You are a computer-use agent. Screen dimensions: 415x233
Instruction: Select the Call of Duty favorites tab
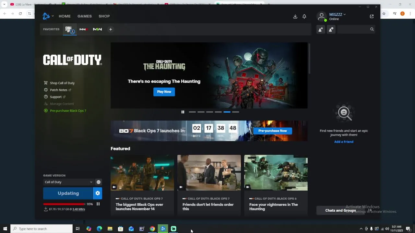[x=70, y=29]
